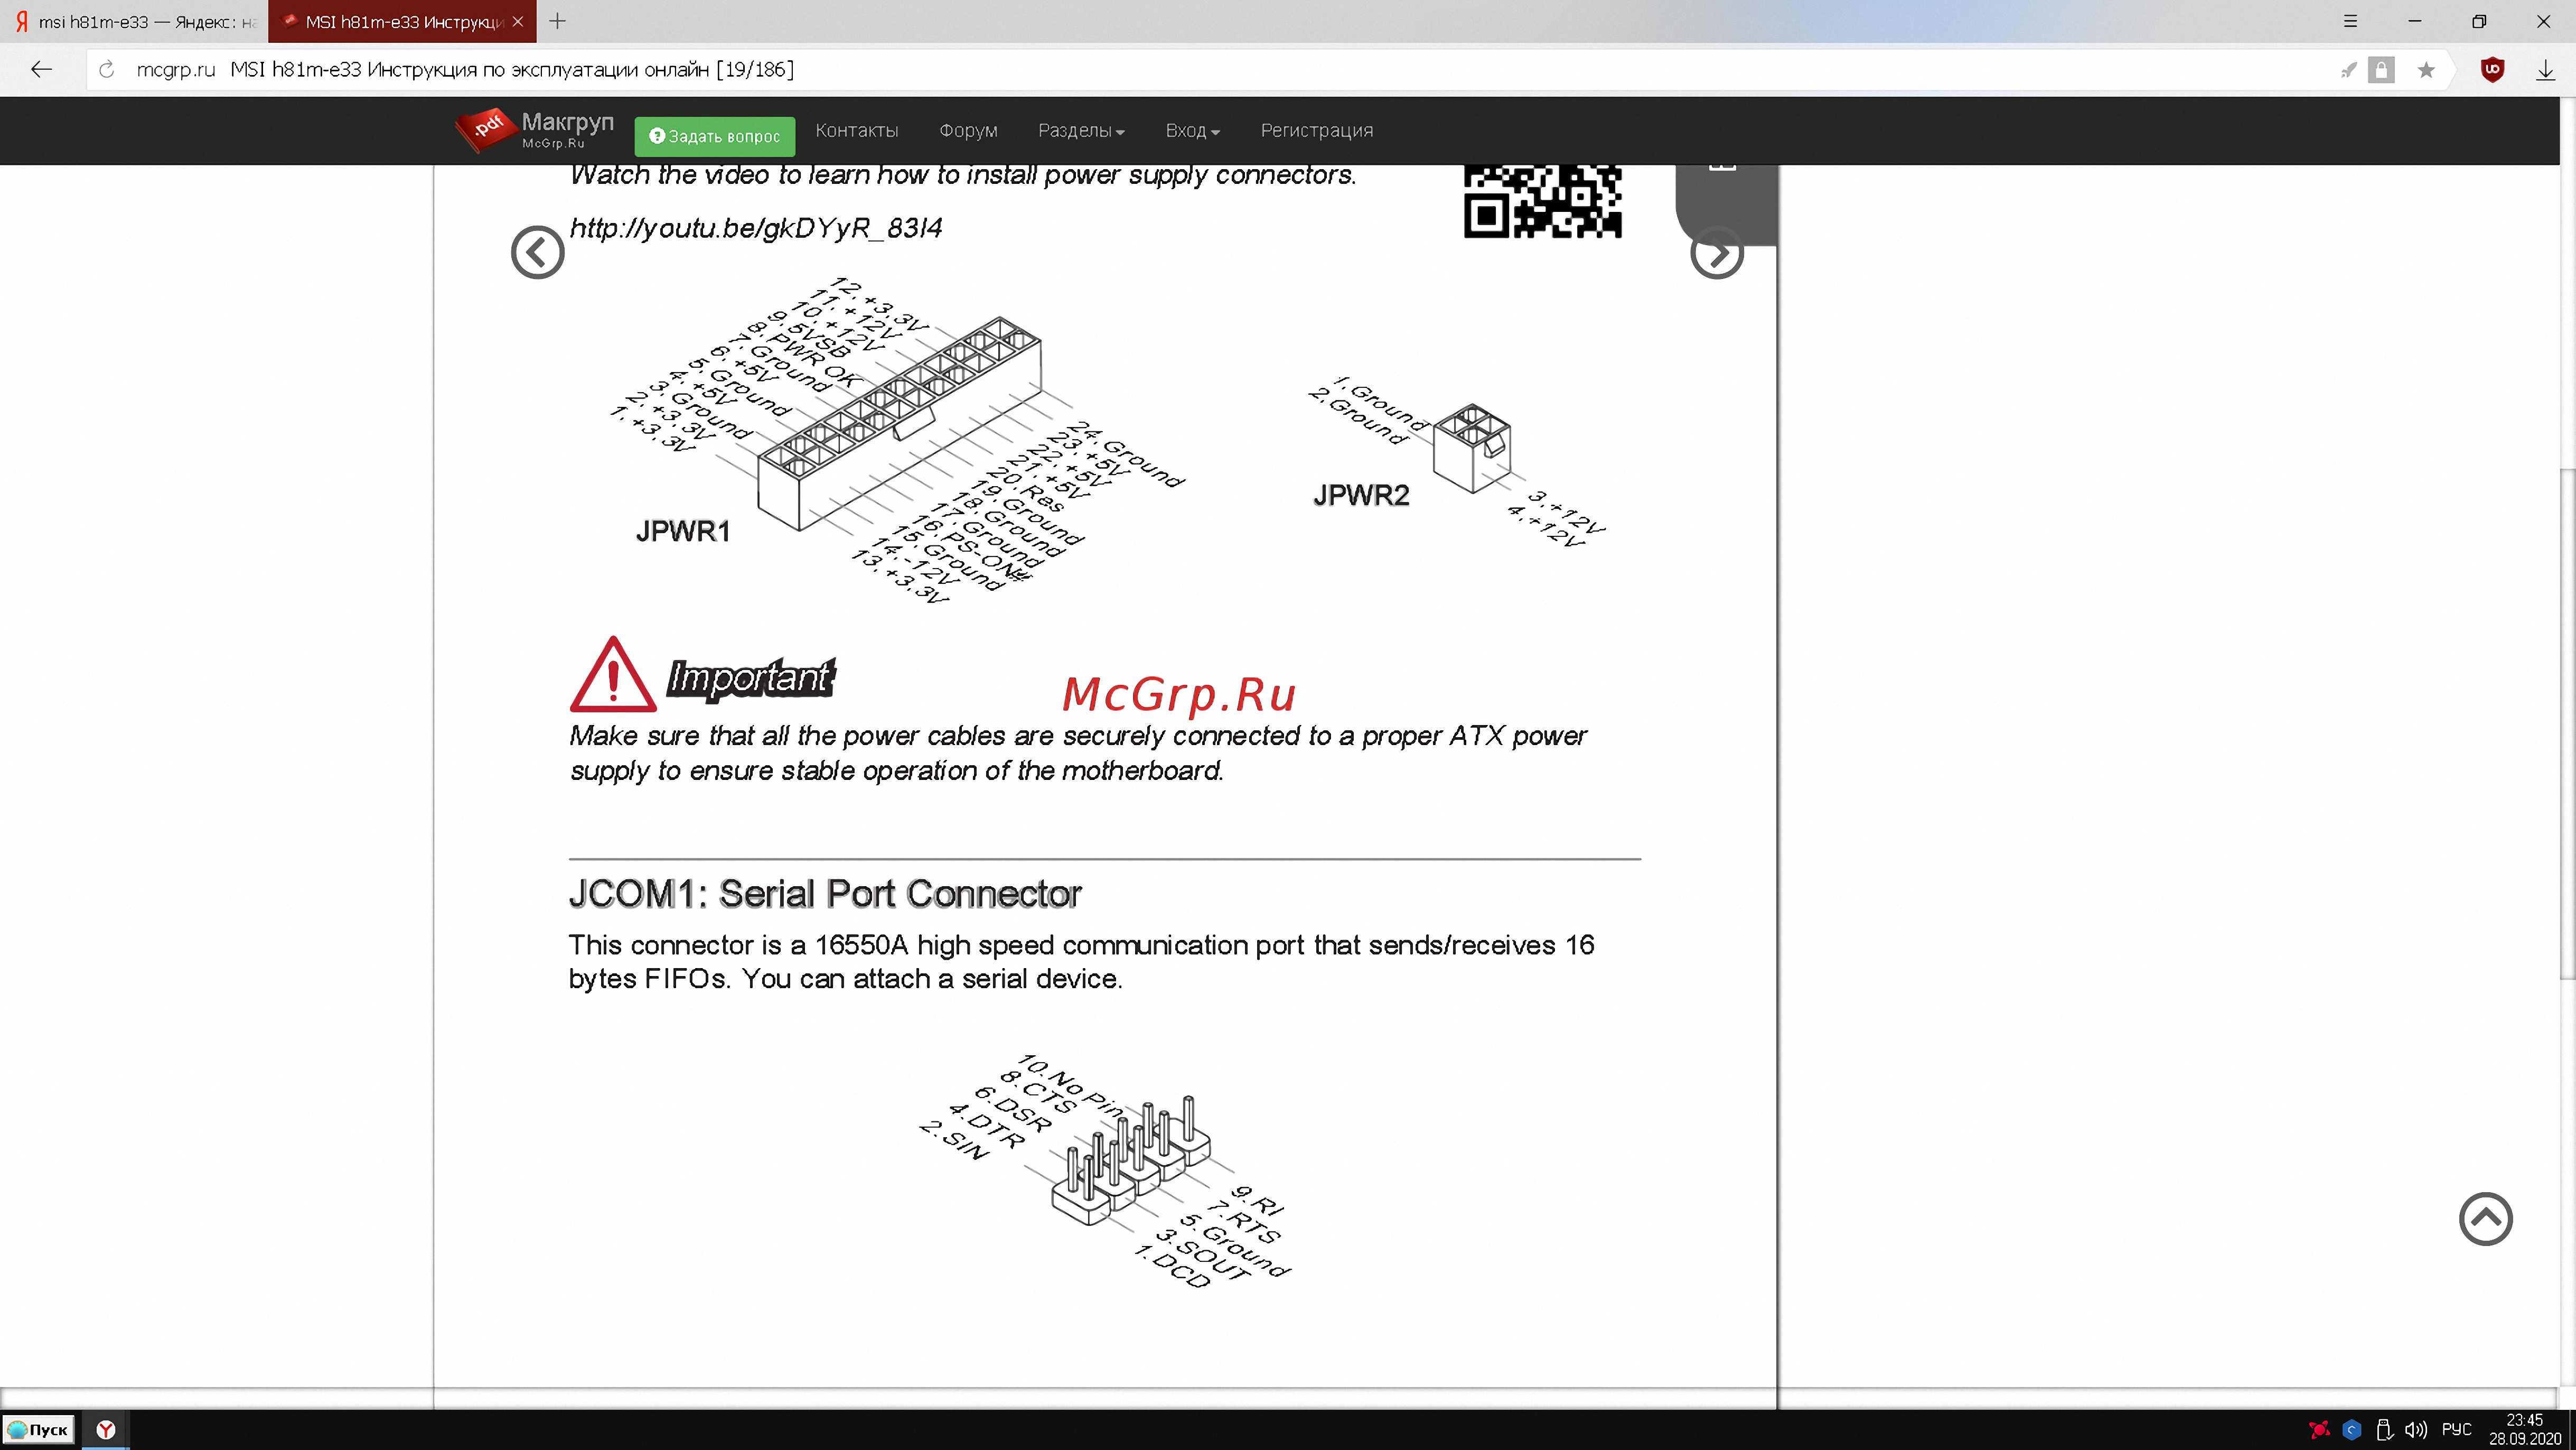Click the red Important warning triangle

tap(613, 674)
